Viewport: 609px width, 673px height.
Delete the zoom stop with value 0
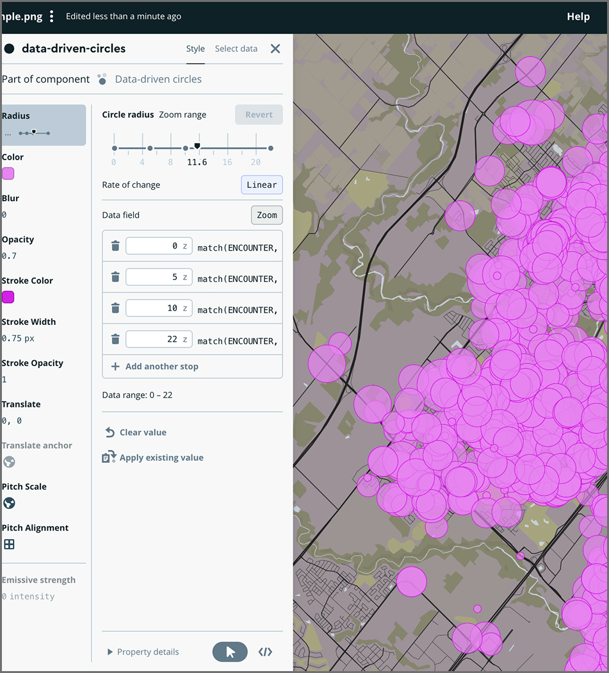pyautogui.click(x=115, y=246)
